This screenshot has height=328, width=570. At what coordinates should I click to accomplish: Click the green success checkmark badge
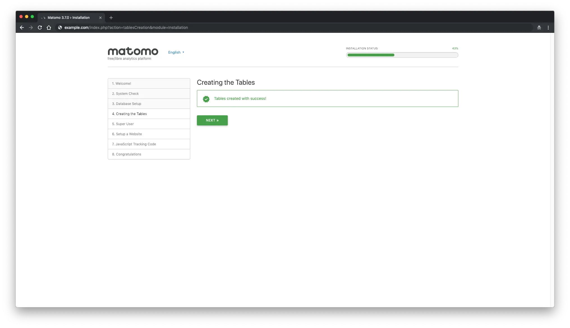pyautogui.click(x=206, y=99)
